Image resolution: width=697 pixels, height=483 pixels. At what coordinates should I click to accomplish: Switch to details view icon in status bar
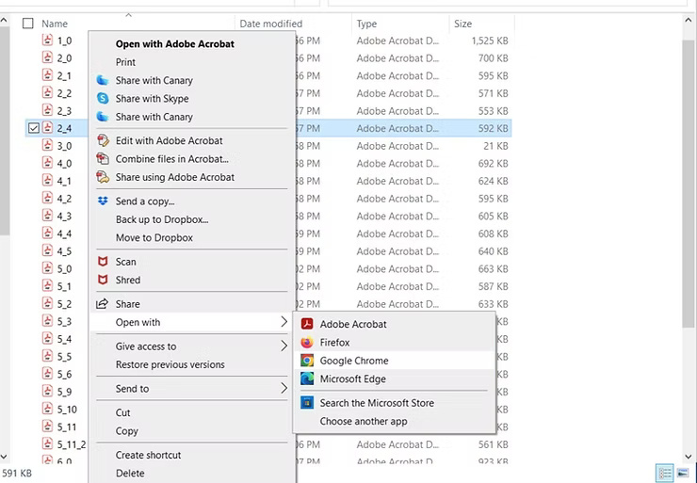(665, 473)
